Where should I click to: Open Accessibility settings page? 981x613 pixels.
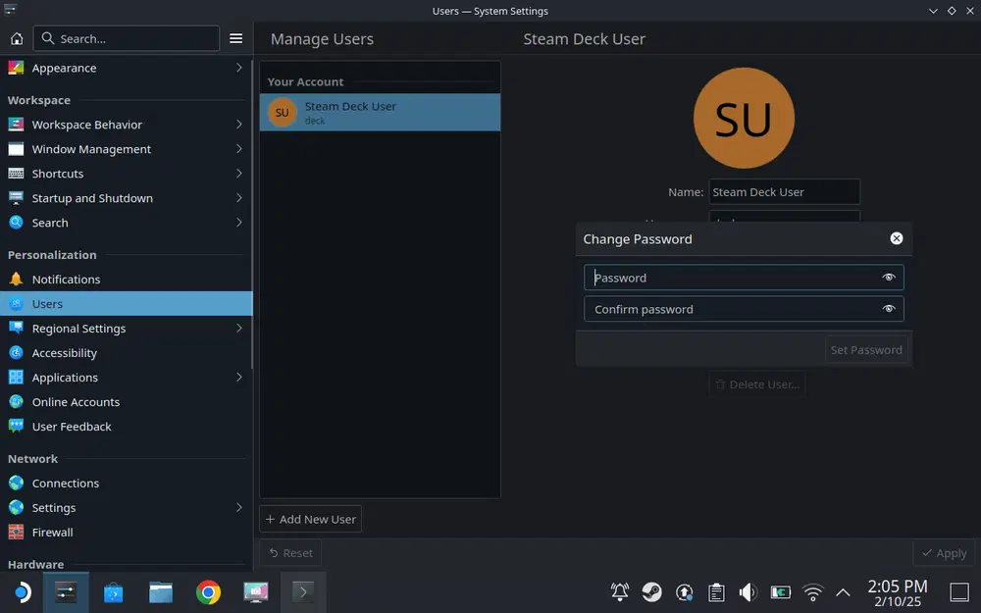pyautogui.click(x=126, y=353)
